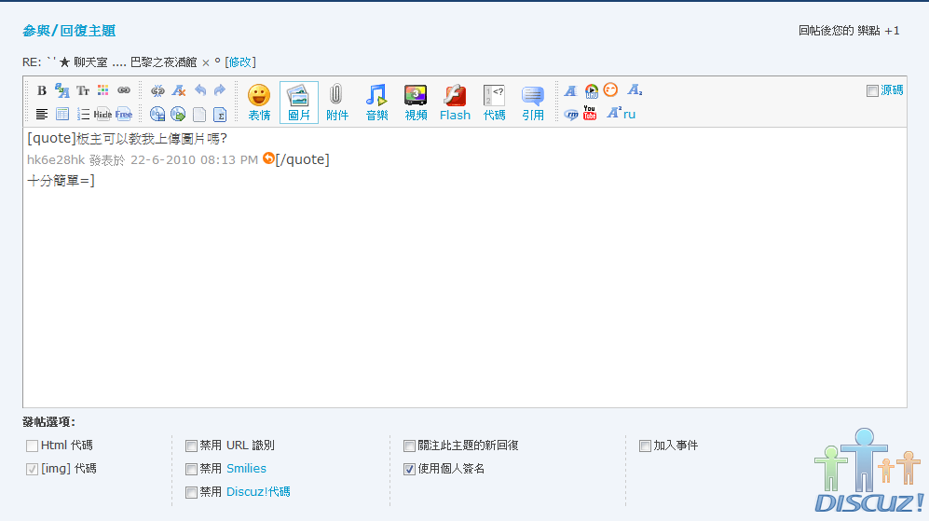Image resolution: width=929 pixels, height=521 pixels.
Task: Undo the last edit
Action: [200, 90]
